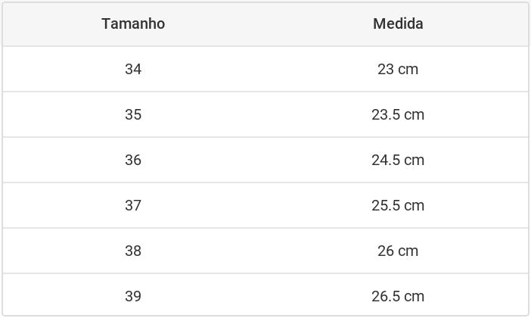Click the 'cm' unit next to 26

pos(408,251)
